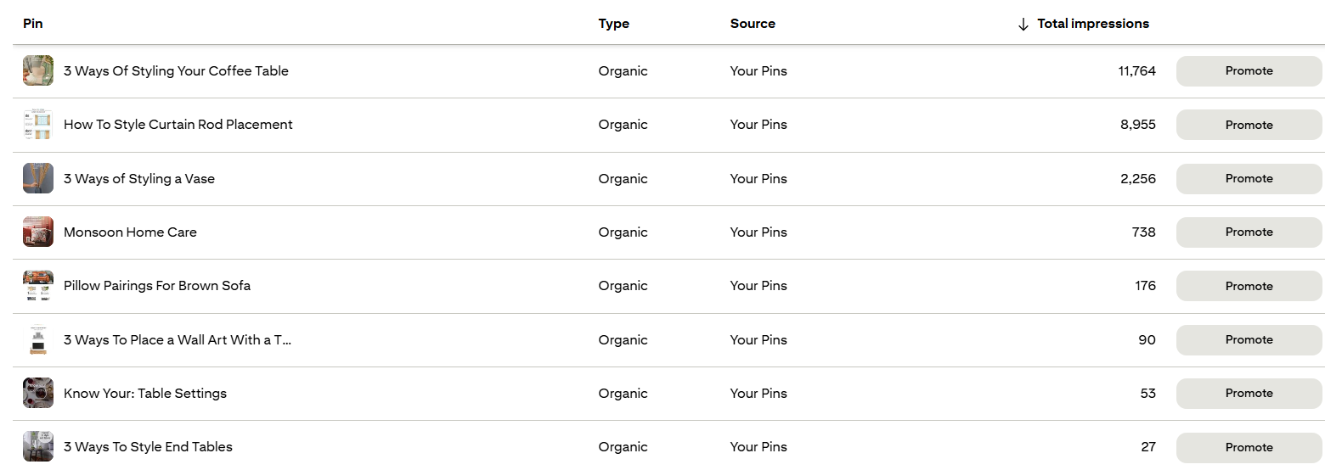
Task: Open the '3 Ways To Style End Tables' title
Action: 148,447
